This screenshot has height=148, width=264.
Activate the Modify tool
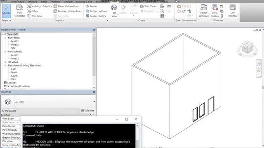6,11
